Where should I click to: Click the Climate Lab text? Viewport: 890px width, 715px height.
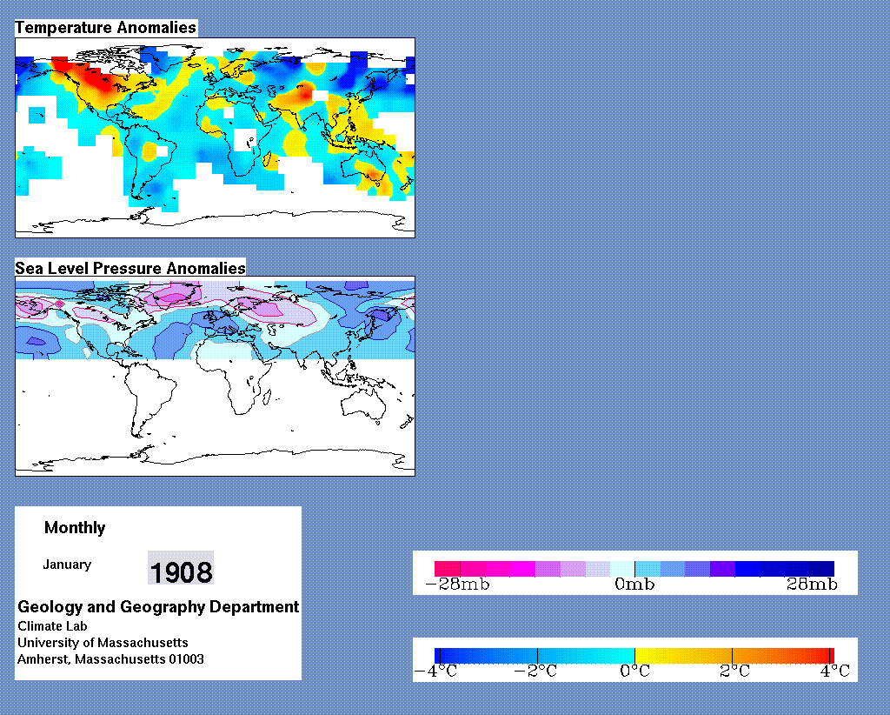tap(52, 626)
